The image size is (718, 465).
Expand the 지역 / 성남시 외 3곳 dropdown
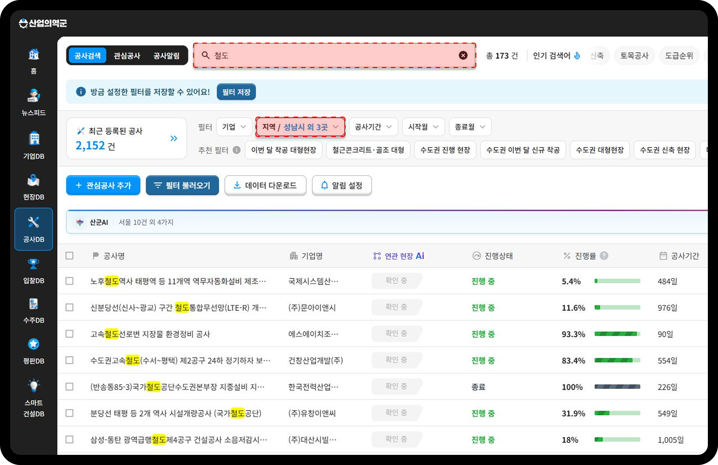click(300, 127)
